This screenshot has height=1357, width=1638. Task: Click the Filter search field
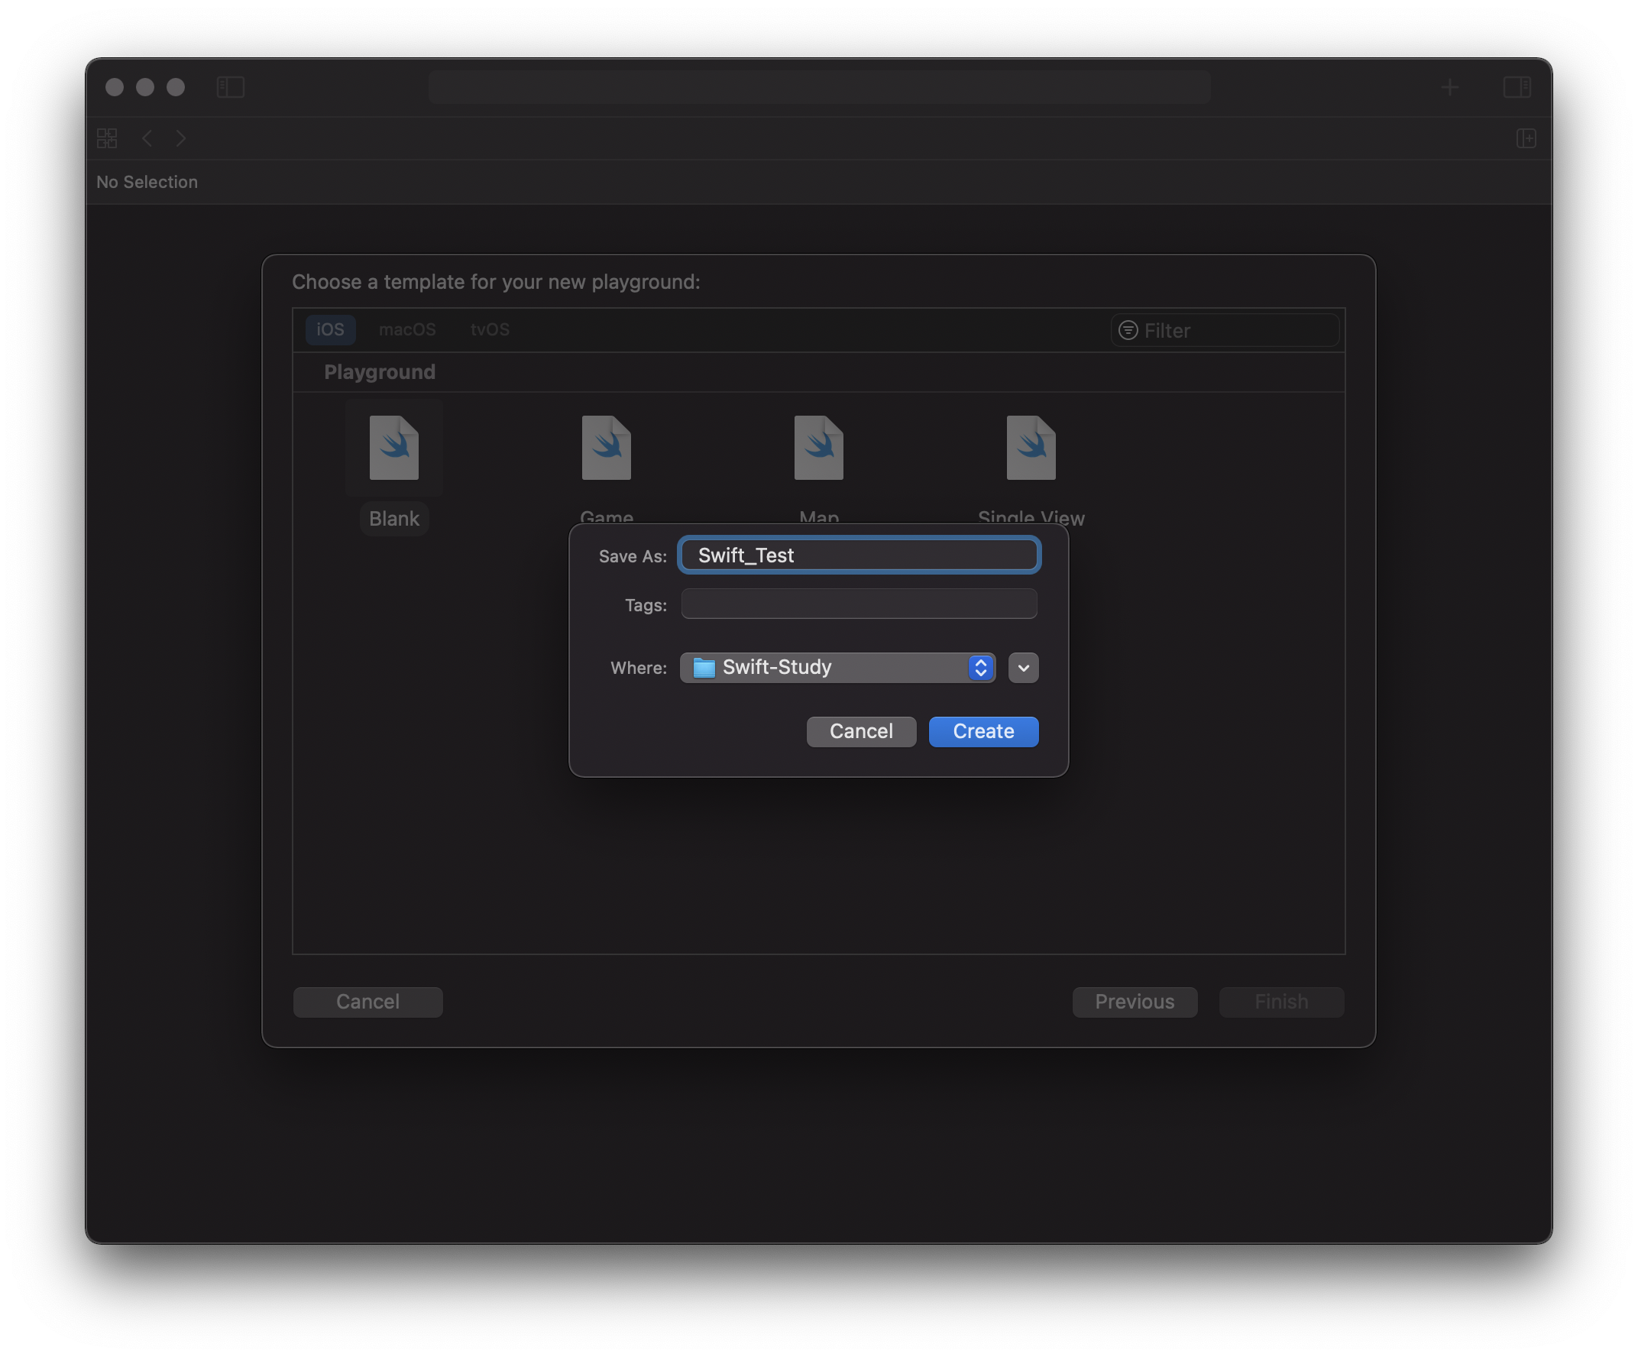(1225, 330)
